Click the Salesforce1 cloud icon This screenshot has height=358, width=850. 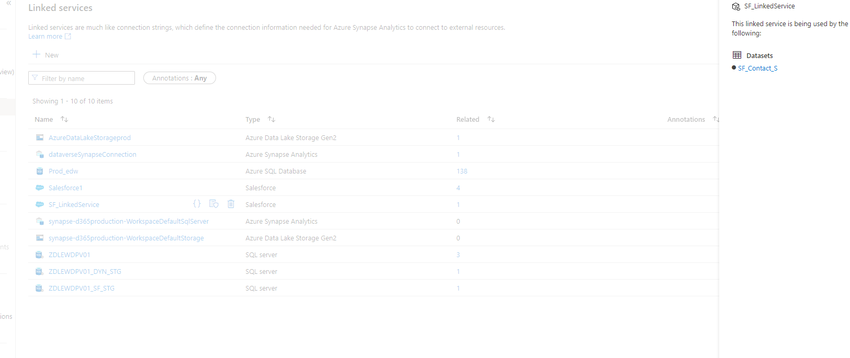click(x=39, y=188)
